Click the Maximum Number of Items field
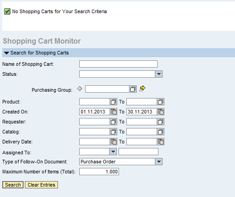The height and width of the screenshot is (197, 235). (99, 172)
